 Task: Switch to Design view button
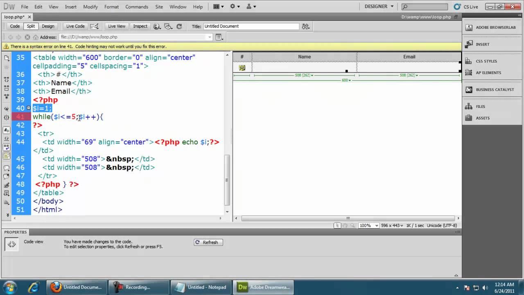(x=48, y=26)
